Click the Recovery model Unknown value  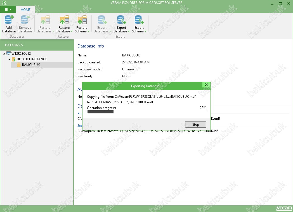pos(129,69)
